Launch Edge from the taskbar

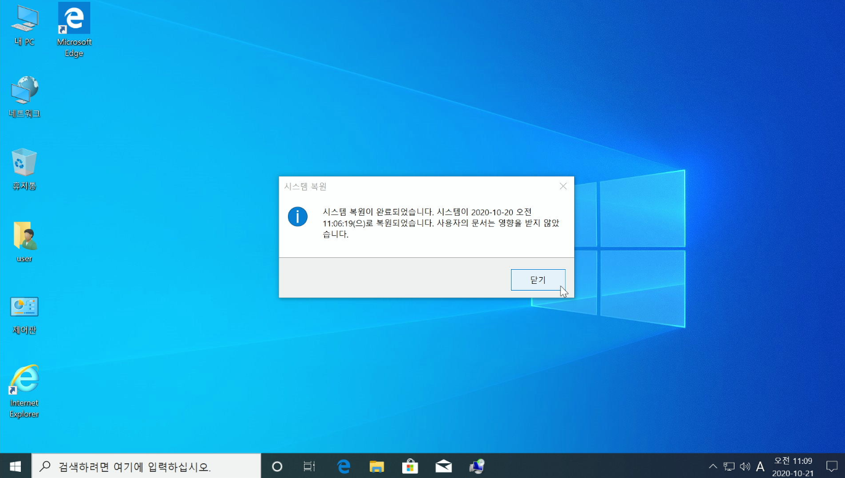[x=344, y=466]
